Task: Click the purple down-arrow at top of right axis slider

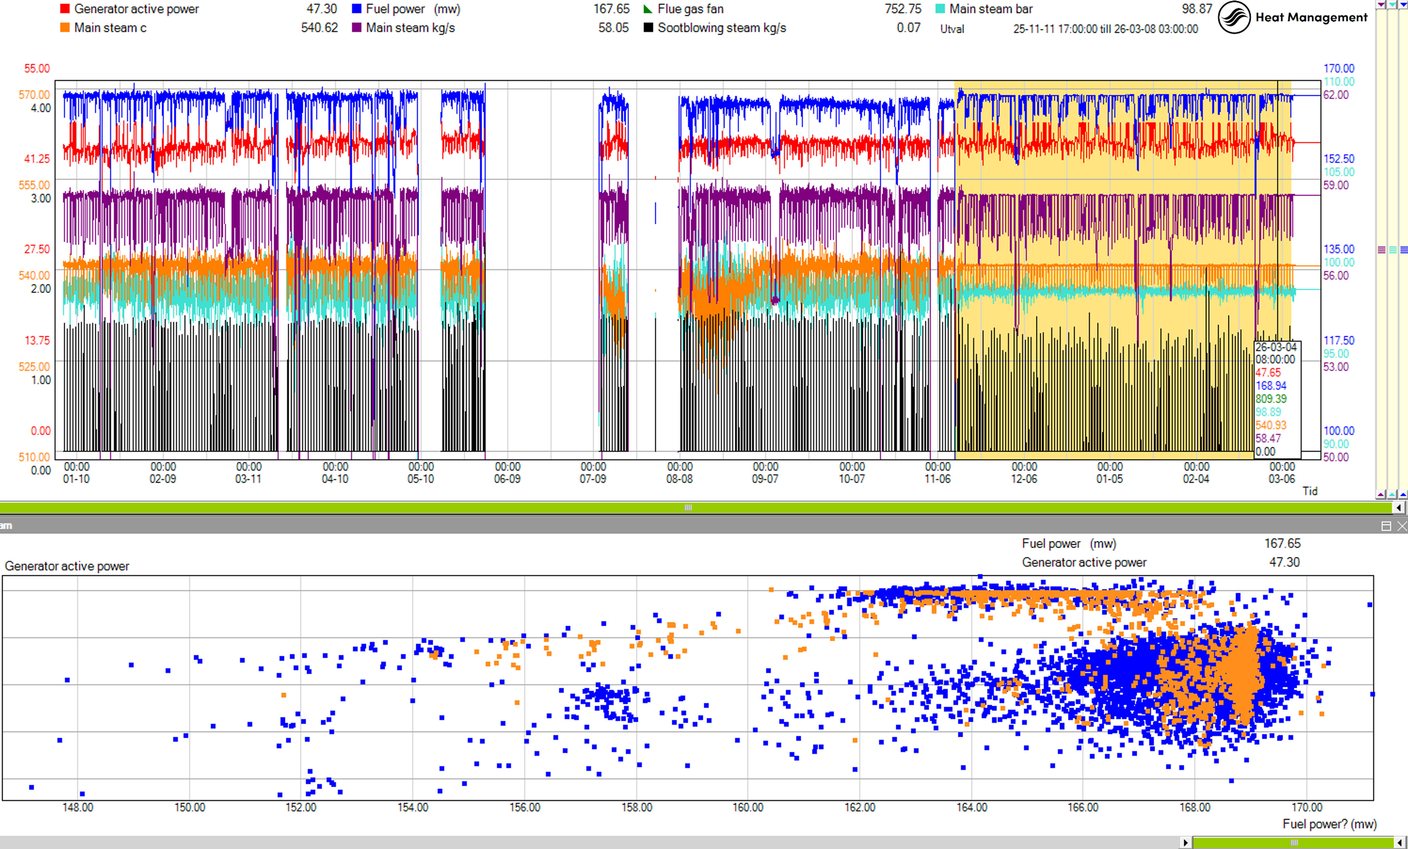Action: (1381, 4)
